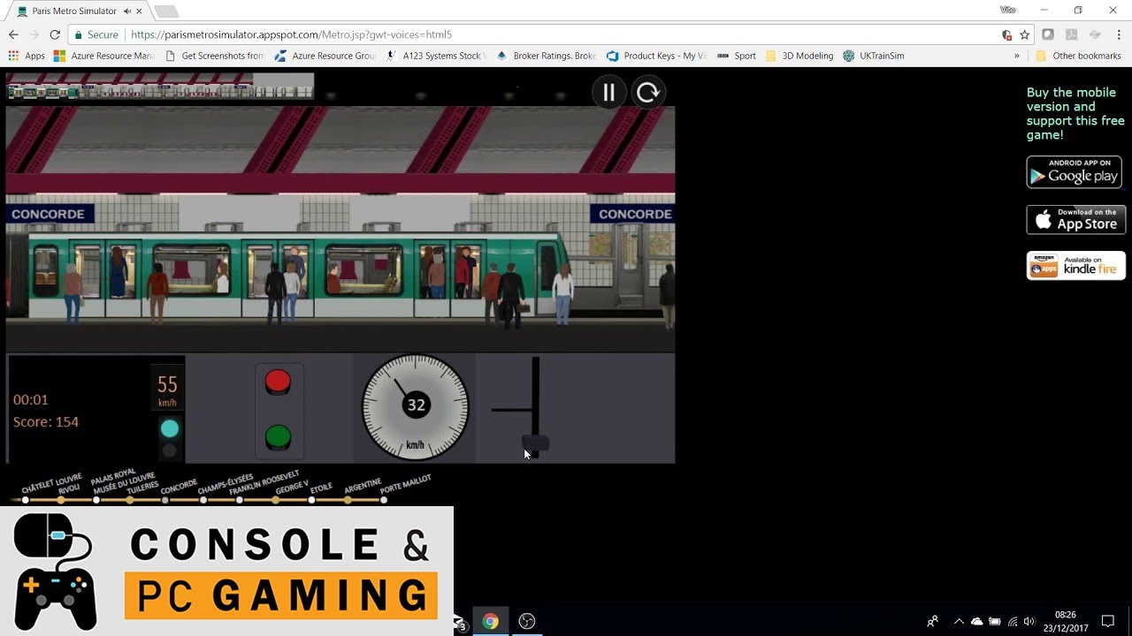Click the 55 km/h speed limit sign
1132x636 pixels.
click(167, 390)
